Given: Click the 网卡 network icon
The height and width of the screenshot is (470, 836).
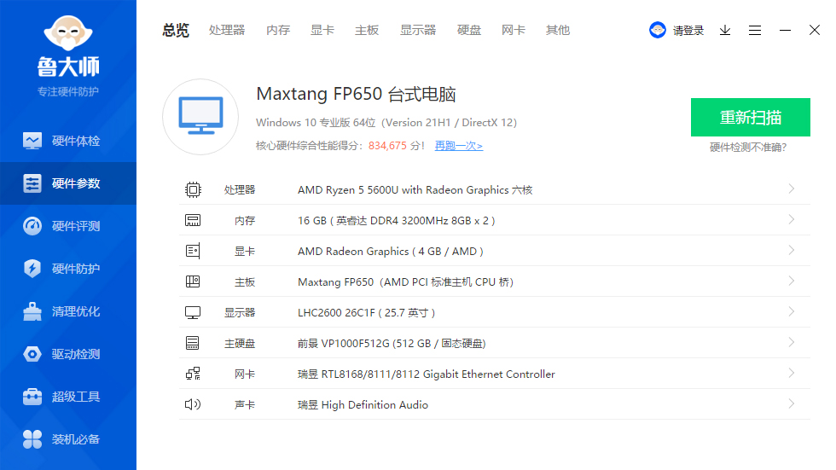Looking at the screenshot, I should (193, 374).
